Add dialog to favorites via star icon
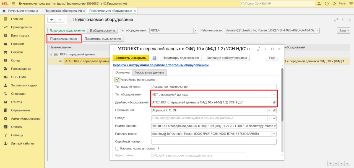 pyautogui.click(x=114, y=49)
